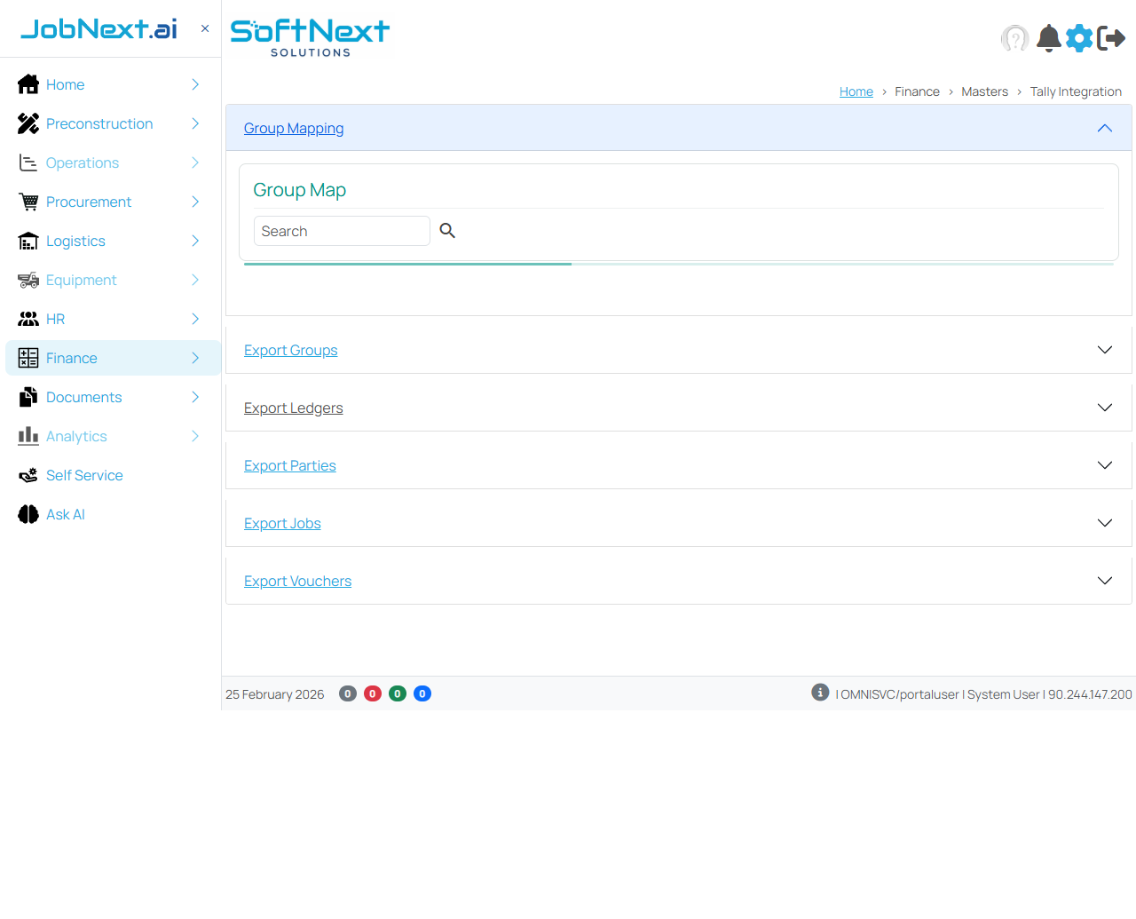Click the Home breadcrumb link
Image resolution: width=1136 pixels, height=919 pixels.
(x=856, y=91)
